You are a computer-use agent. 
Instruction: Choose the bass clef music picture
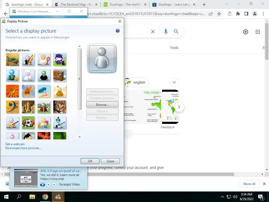(x=12, y=107)
